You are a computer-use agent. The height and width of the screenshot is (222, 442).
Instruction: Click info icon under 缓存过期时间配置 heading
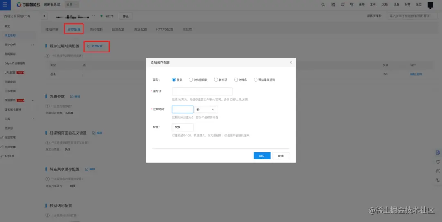[x=47, y=56]
